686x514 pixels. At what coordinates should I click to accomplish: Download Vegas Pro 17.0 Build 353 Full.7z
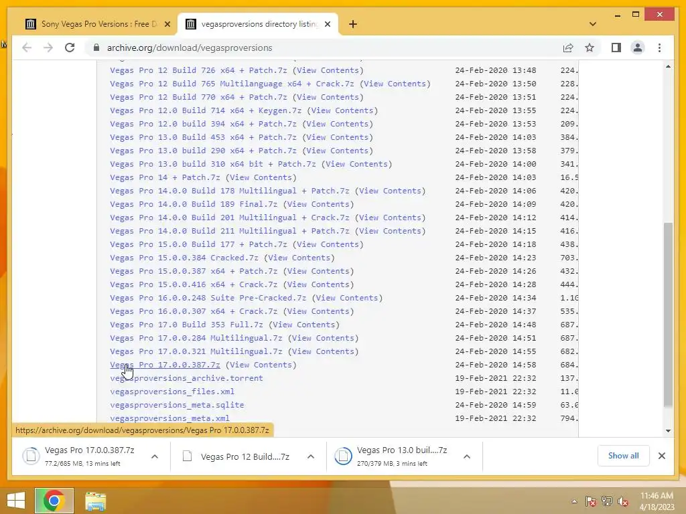[x=186, y=325]
